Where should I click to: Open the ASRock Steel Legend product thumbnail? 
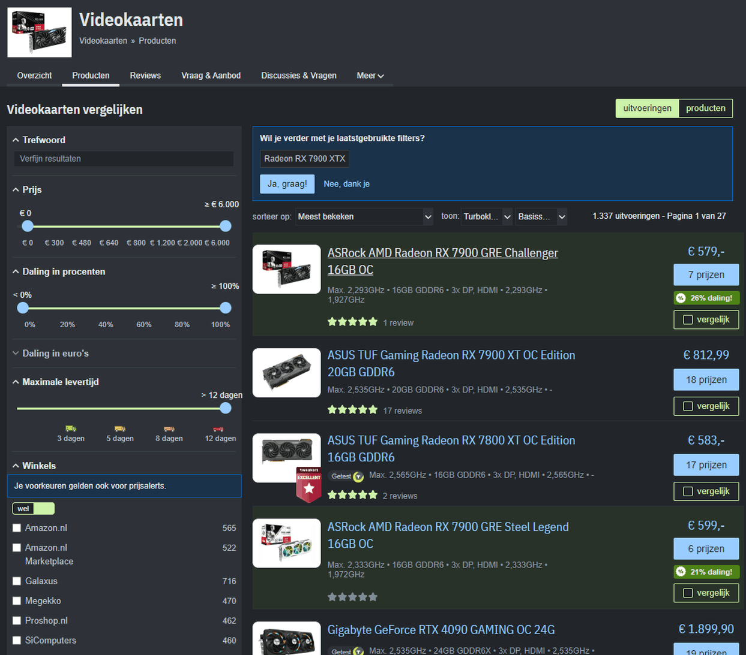pyautogui.click(x=287, y=543)
